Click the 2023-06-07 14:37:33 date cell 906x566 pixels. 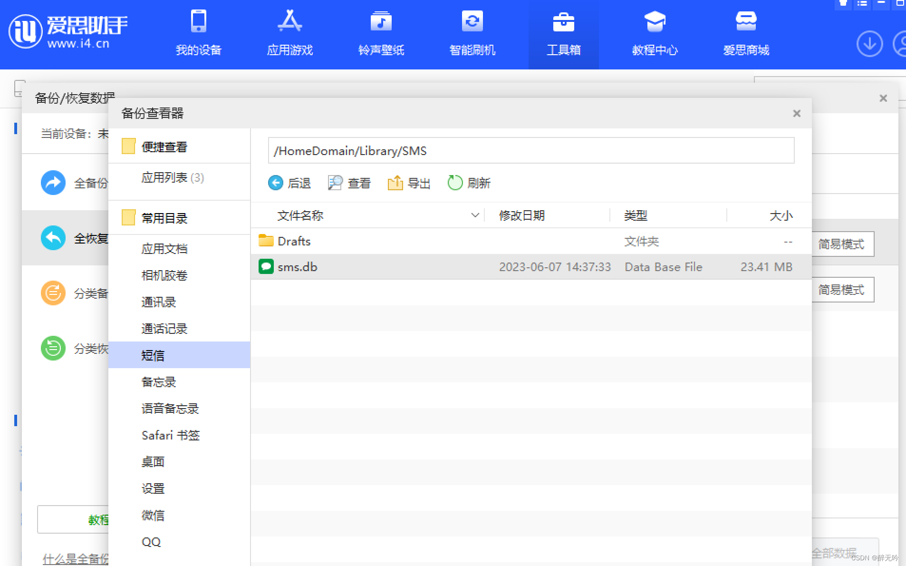pyautogui.click(x=555, y=267)
